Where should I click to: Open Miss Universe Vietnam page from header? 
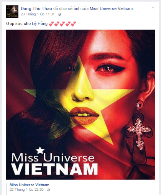click(111, 8)
